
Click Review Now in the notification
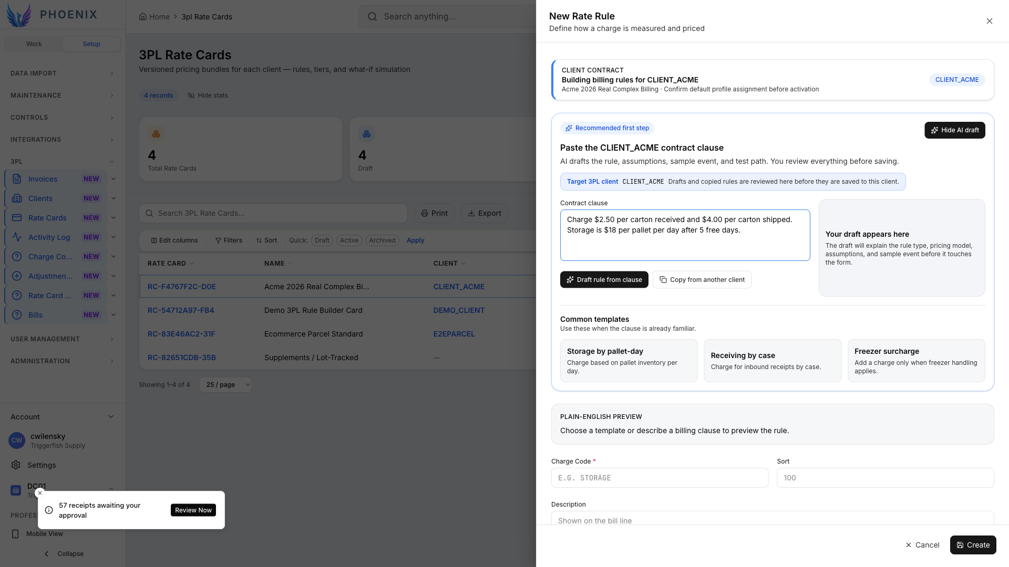pos(193,510)
